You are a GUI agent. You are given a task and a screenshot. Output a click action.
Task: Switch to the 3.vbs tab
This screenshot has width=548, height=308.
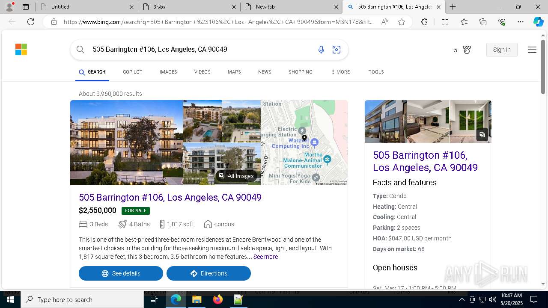click(188, 7)
